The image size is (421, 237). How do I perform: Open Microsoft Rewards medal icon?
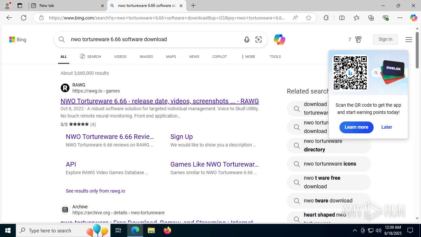coord(358,39)
